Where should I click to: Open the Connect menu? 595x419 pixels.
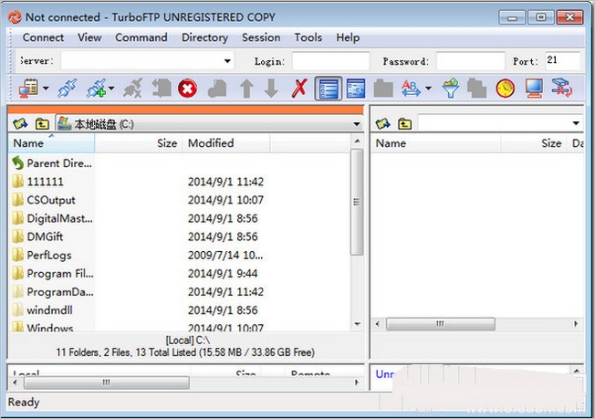click(x=43, y=37)
